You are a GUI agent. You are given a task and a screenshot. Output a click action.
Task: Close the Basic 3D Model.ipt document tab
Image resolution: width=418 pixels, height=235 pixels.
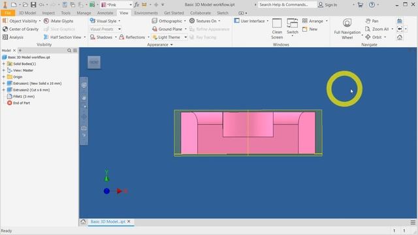129,221
